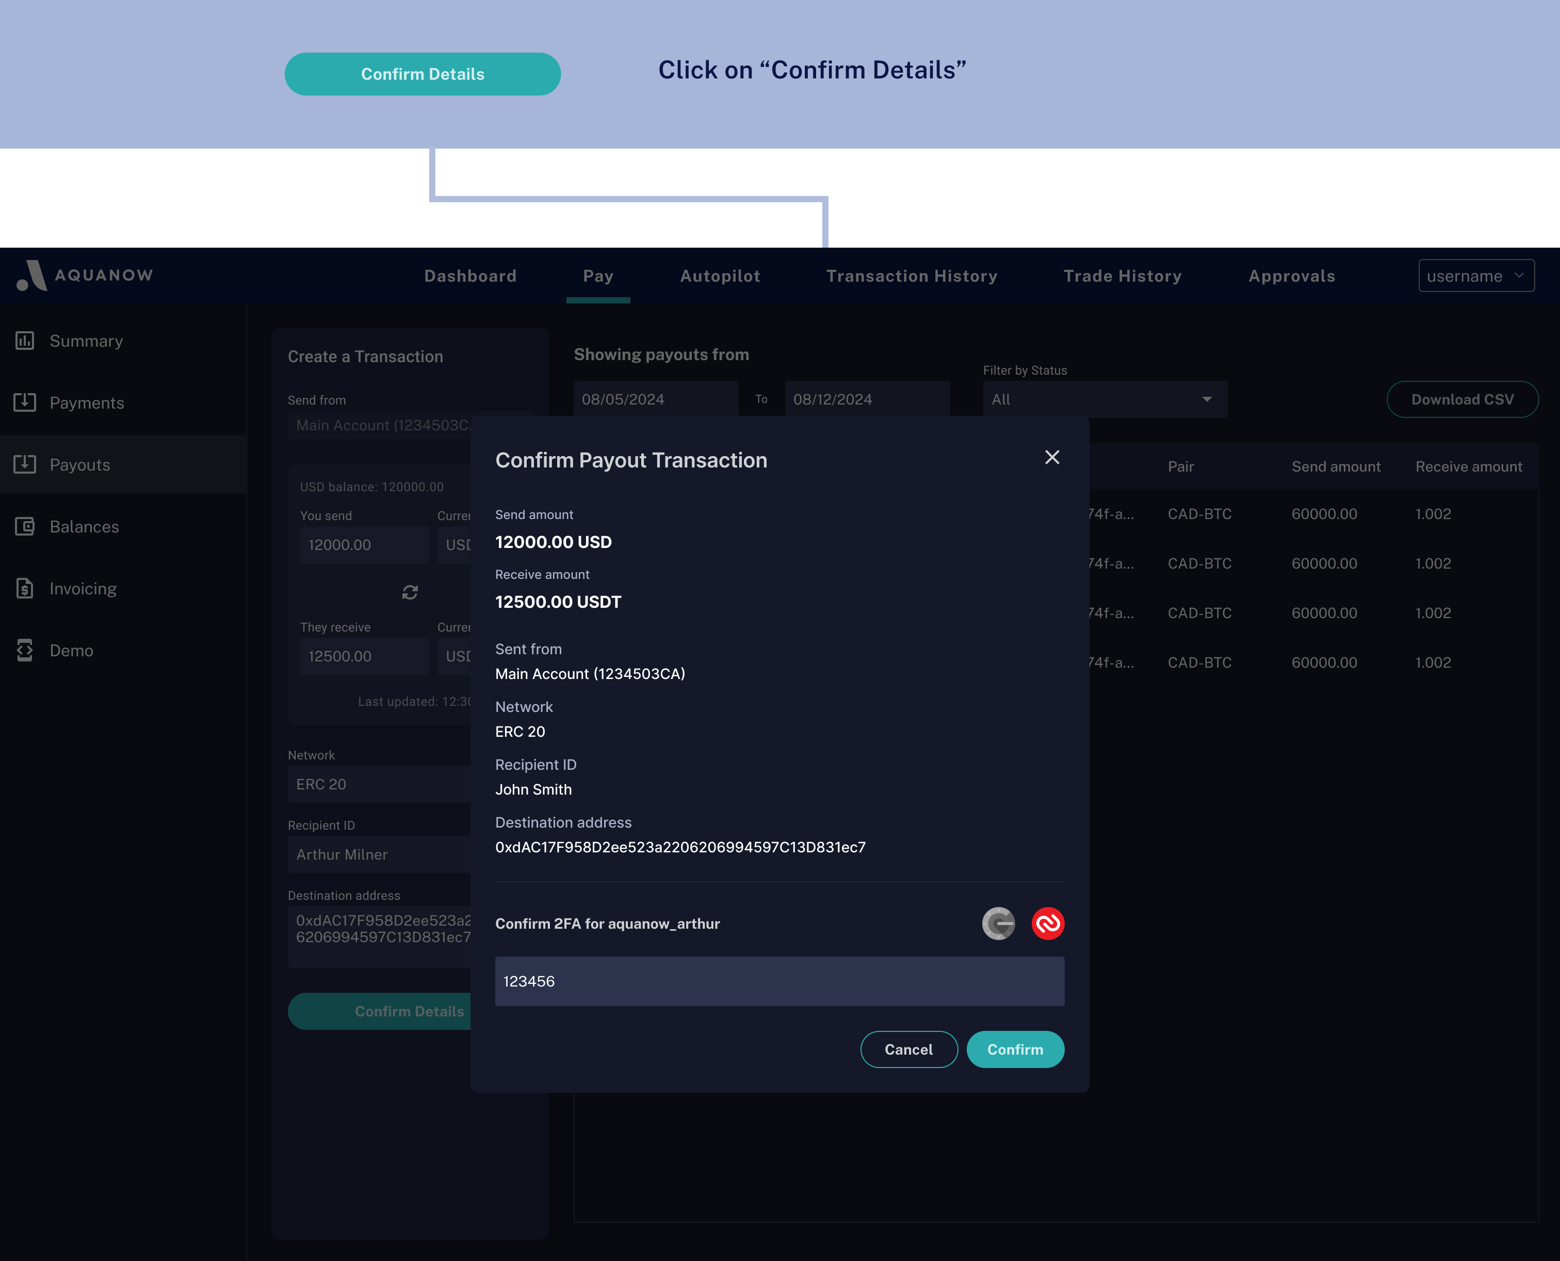Click the start date 08/05/2024 field
The image size is (1560, 1261).
tap(655, 399)
